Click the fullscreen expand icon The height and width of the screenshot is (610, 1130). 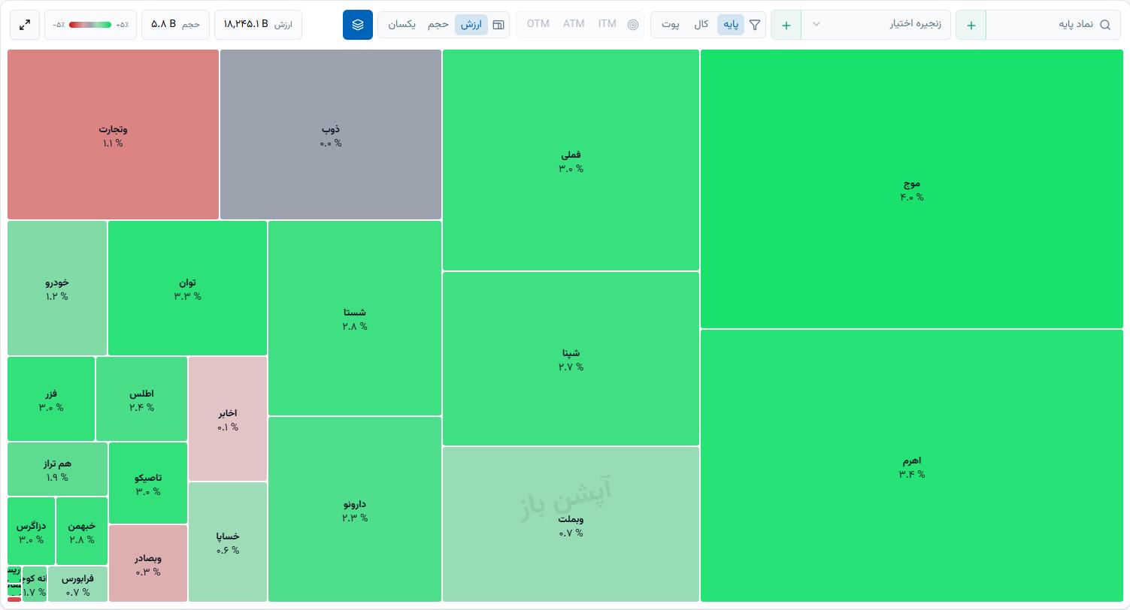pos(25,25)
